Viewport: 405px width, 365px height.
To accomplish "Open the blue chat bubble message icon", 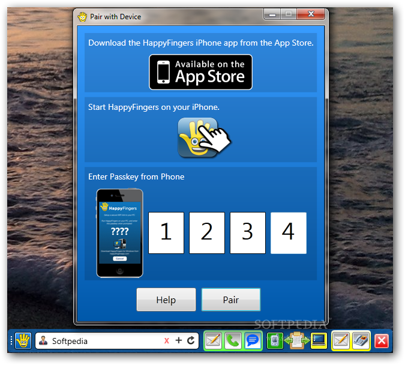I will point(253,340).
